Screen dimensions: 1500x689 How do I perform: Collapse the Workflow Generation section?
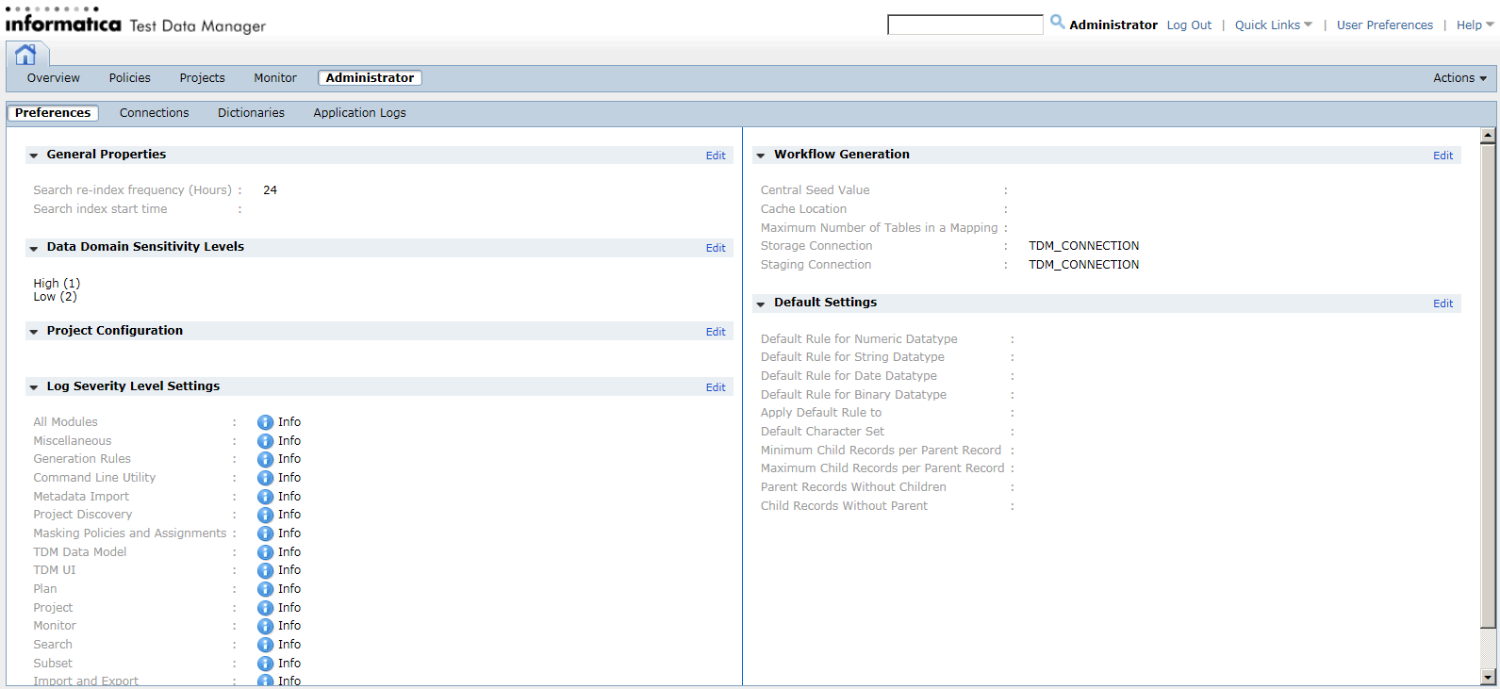click(761, 156)
